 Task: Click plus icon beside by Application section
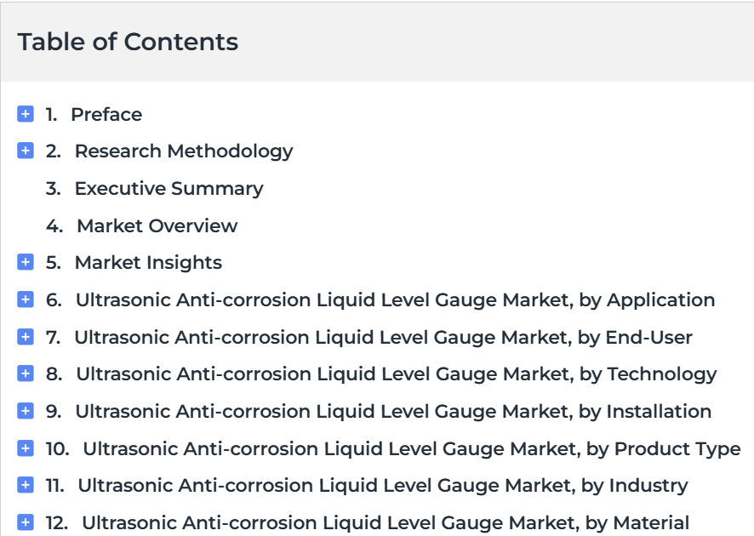(26, 299)
